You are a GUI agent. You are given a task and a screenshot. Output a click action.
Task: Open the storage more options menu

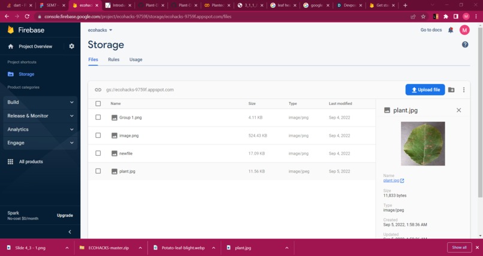pyautogui.click(x=464, y=90)
